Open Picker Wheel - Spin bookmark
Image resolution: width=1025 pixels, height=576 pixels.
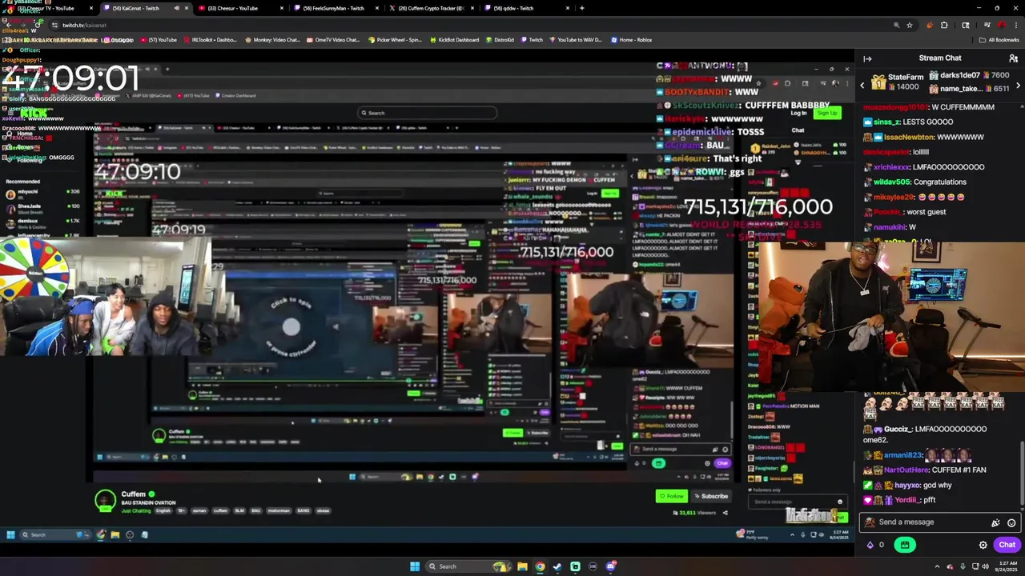[395, 39]
